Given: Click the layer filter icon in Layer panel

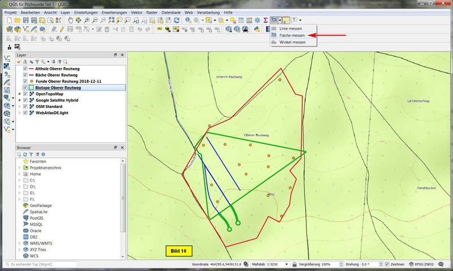Looking at the screenshot, I should (x=38, y=61).
